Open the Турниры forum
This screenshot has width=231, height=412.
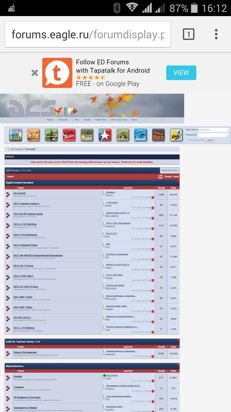tap(19, 387)
